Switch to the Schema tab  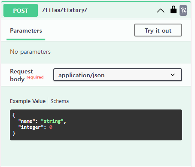click(60, 101)
